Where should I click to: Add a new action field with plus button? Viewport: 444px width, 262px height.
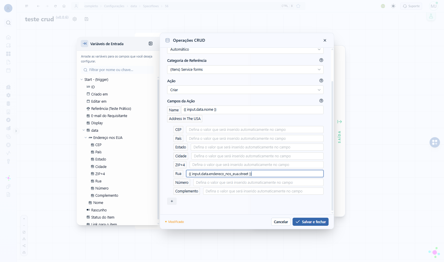[x=172, y=201]
